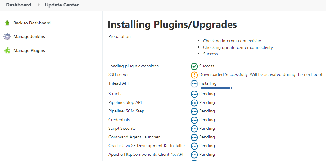Click the Installing Plugins/Upgrades heading
This screenshot has height=161, width=326.
tap(172, 24)
